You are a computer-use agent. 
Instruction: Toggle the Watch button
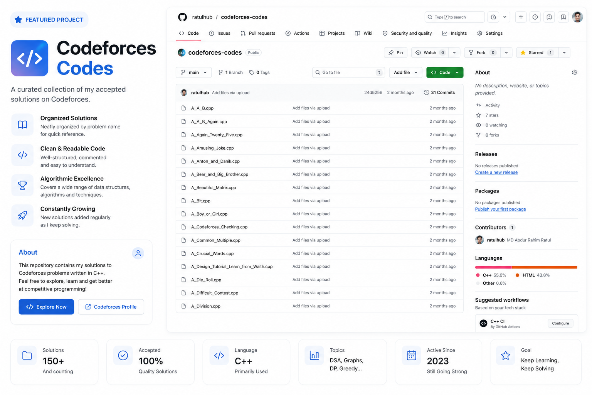pyautogui.click(x=430, y=52)
